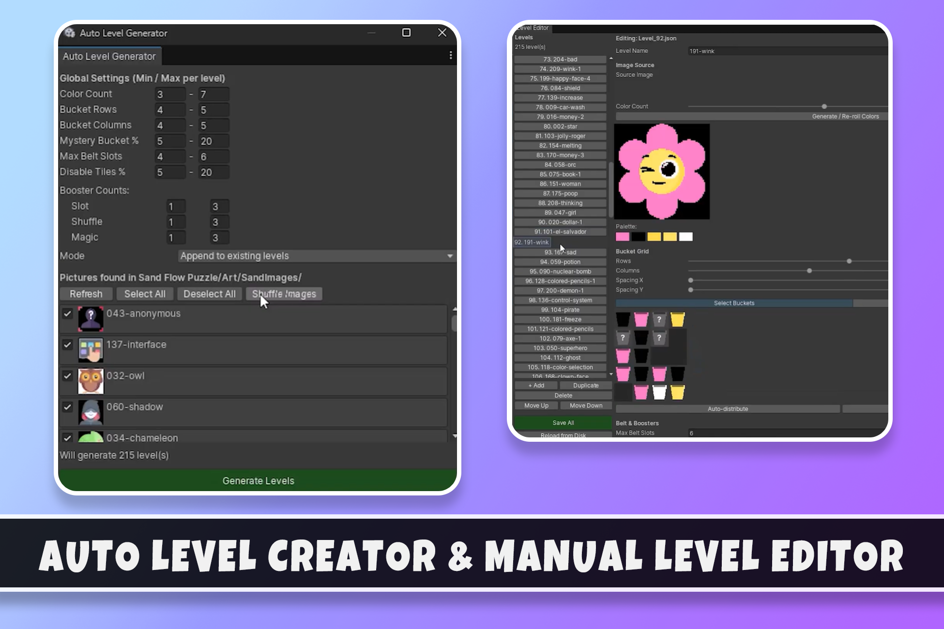Select the Auto Level Generator tab
944x629 pixels.
click(x=109, y=56)
